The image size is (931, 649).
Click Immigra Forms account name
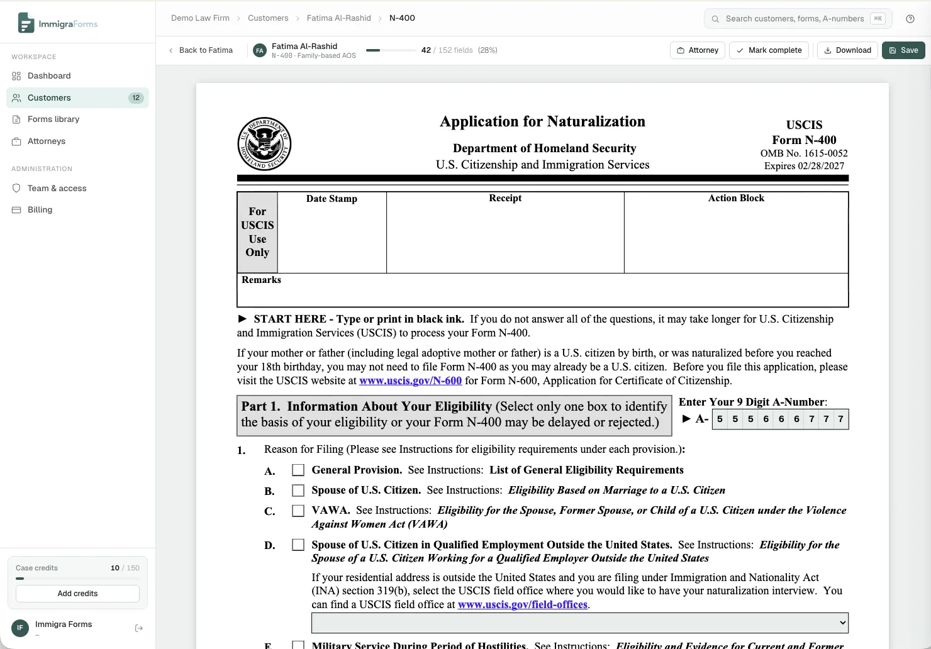[64, 624]
